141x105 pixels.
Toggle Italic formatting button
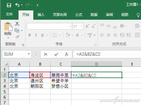[x=36, y=35]
